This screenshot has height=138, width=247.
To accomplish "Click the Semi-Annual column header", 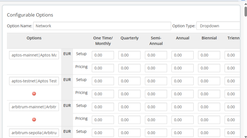I will (x=156, y=41).
